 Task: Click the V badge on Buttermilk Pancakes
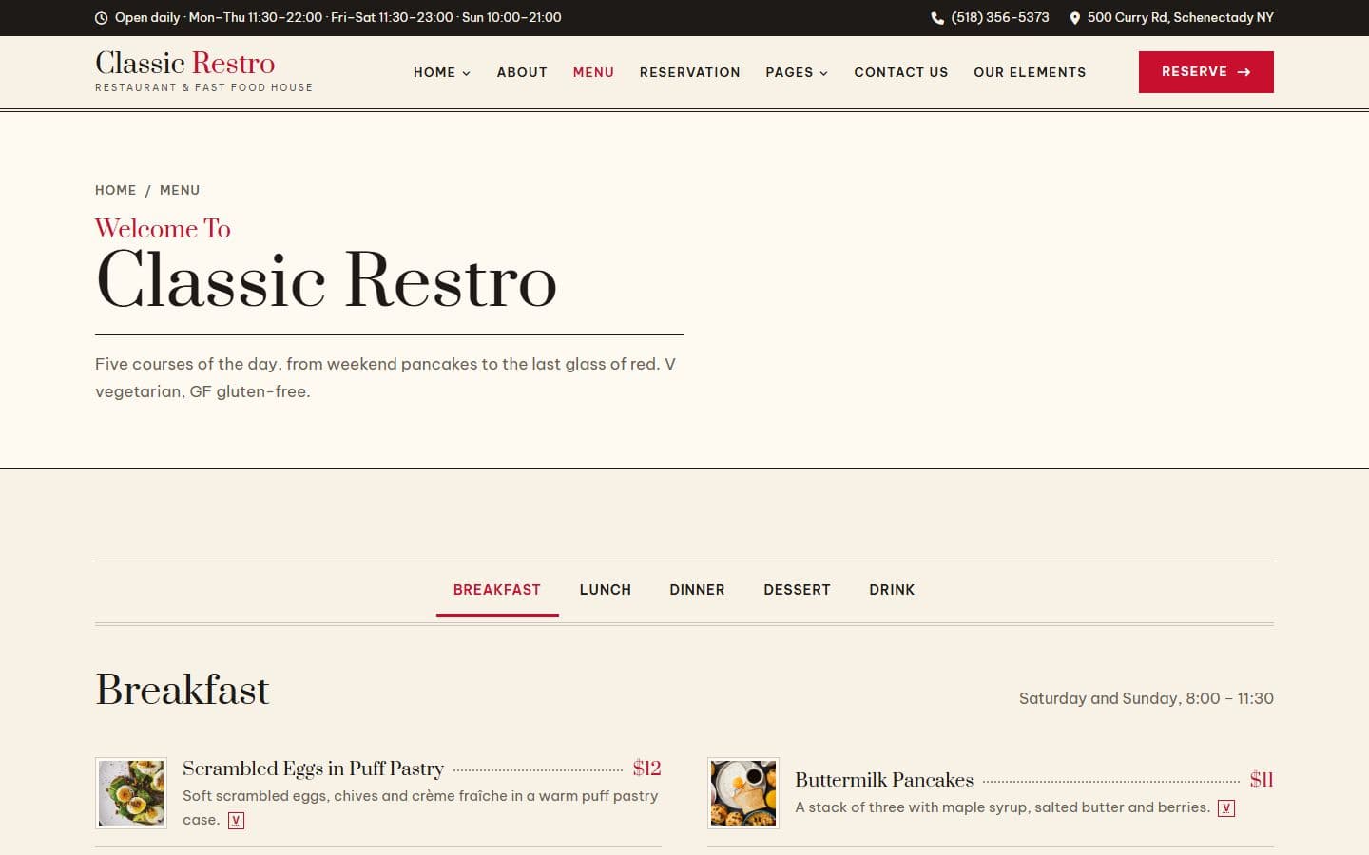coord(1226,808)
